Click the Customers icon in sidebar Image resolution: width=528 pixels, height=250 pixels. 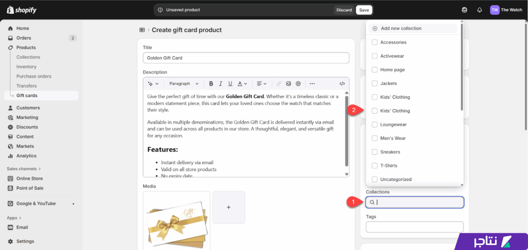[10, 108]
